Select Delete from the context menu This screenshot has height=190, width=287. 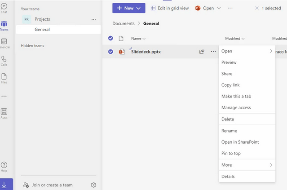(x=228, y=119)
